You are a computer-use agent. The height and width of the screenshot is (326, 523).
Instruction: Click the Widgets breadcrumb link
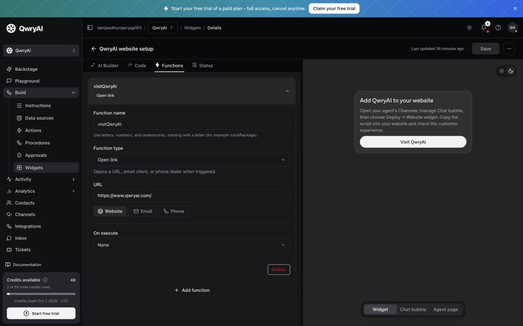click(x=193, y=28)
